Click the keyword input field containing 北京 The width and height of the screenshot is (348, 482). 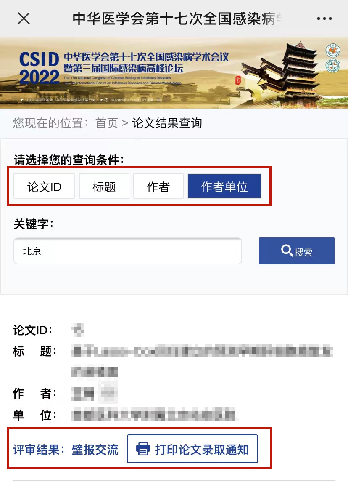pos(128,251)
